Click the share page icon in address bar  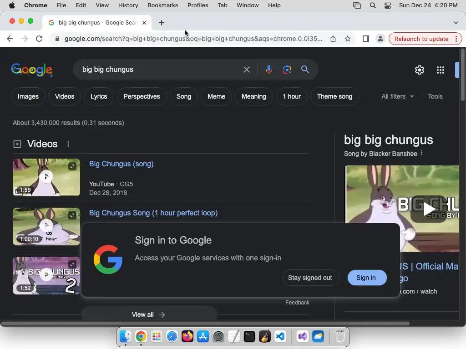point(333,39)
